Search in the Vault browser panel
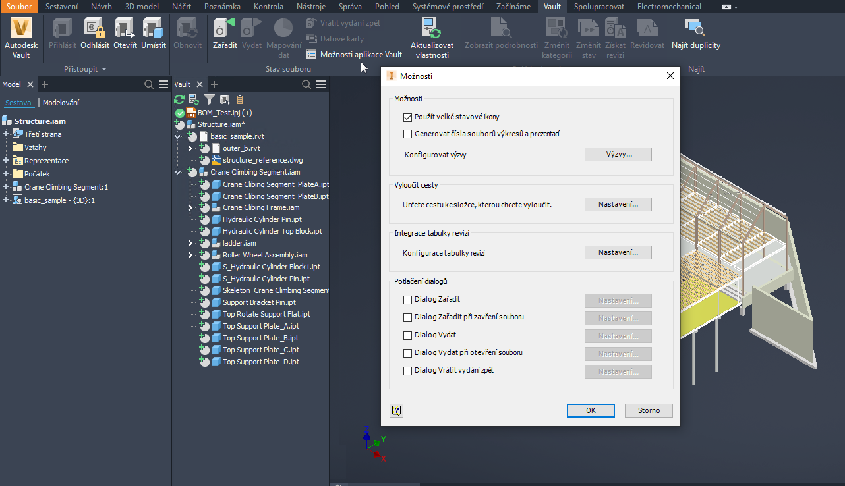Screen dimensions: 845x486 306,84
